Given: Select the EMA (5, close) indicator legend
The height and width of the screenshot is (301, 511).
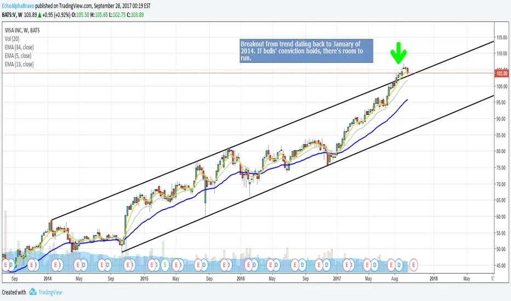Looking at the screenshot, I should pos(18,56).
